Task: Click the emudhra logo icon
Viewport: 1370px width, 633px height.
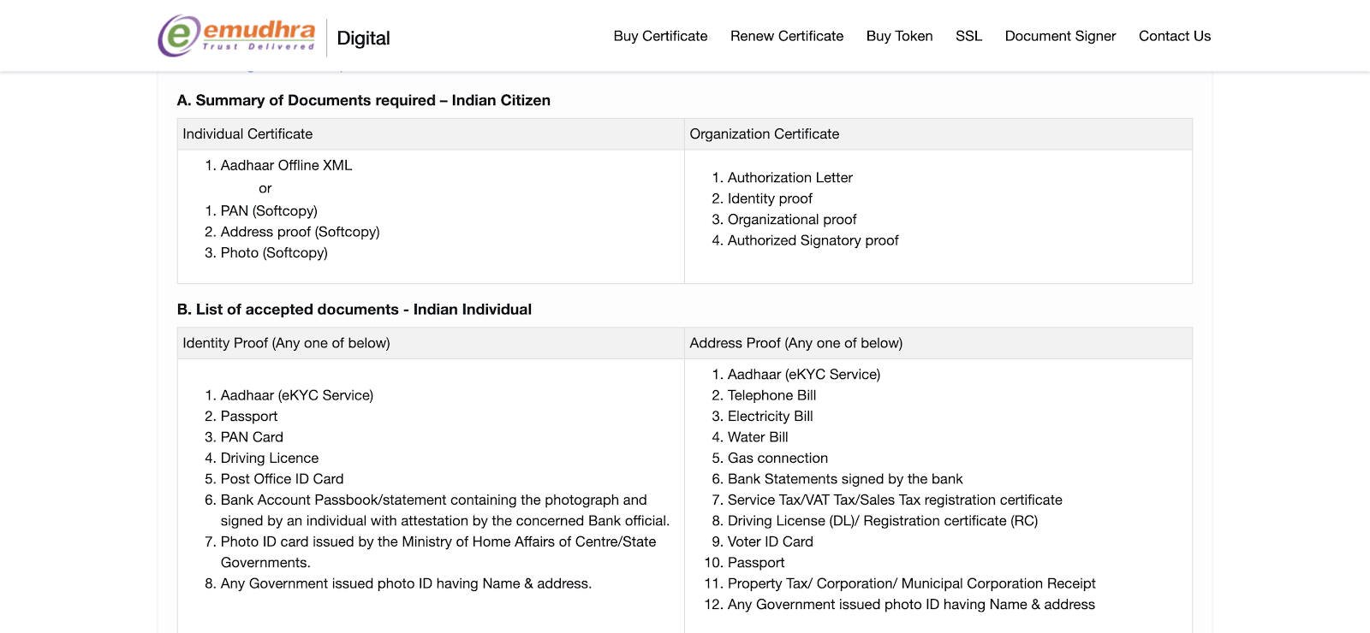Action: [x=237, y=36]
